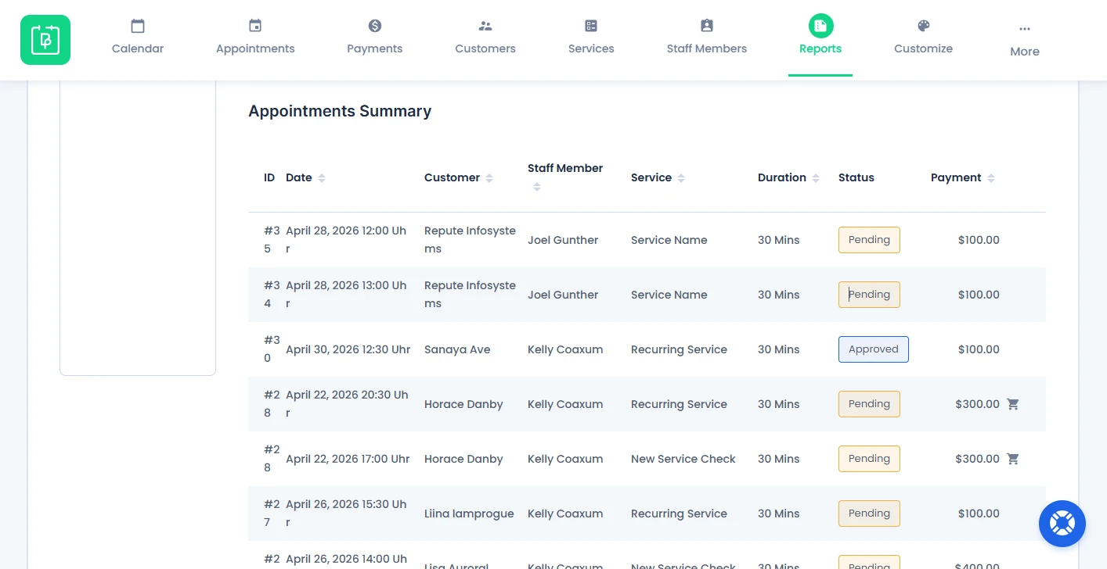Viewport: 1107px width, 569px height.
Task: Open the Appointments tab
Action: click(x=255, y=38)
